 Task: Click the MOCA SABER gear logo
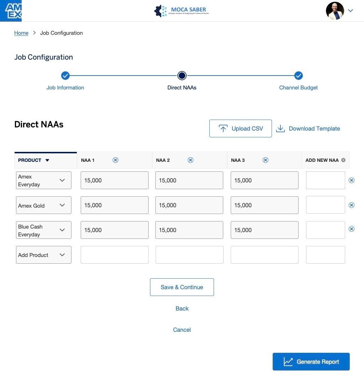[160, 11]
